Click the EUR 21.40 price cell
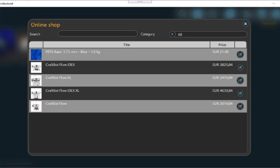 pos(221,52)
